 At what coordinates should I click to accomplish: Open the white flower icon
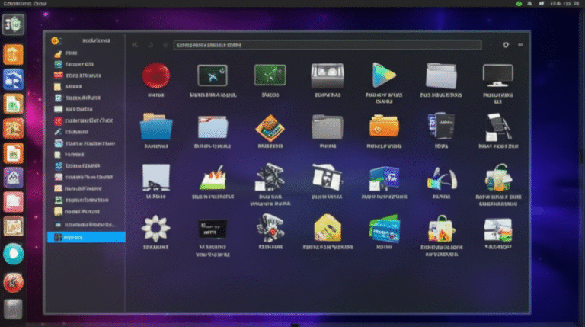click(156, 229)
